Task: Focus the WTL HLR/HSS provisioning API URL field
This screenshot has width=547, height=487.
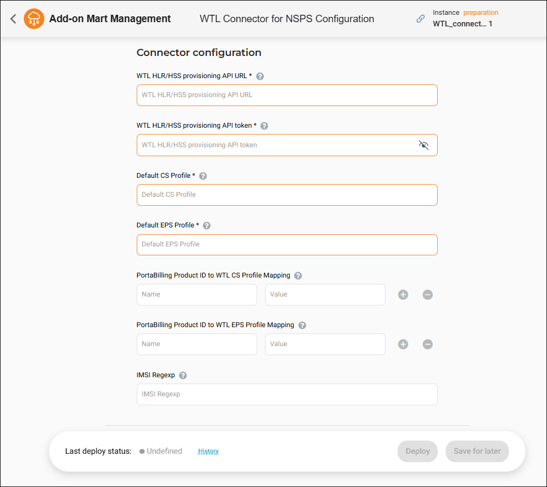Action: [287, 95]
